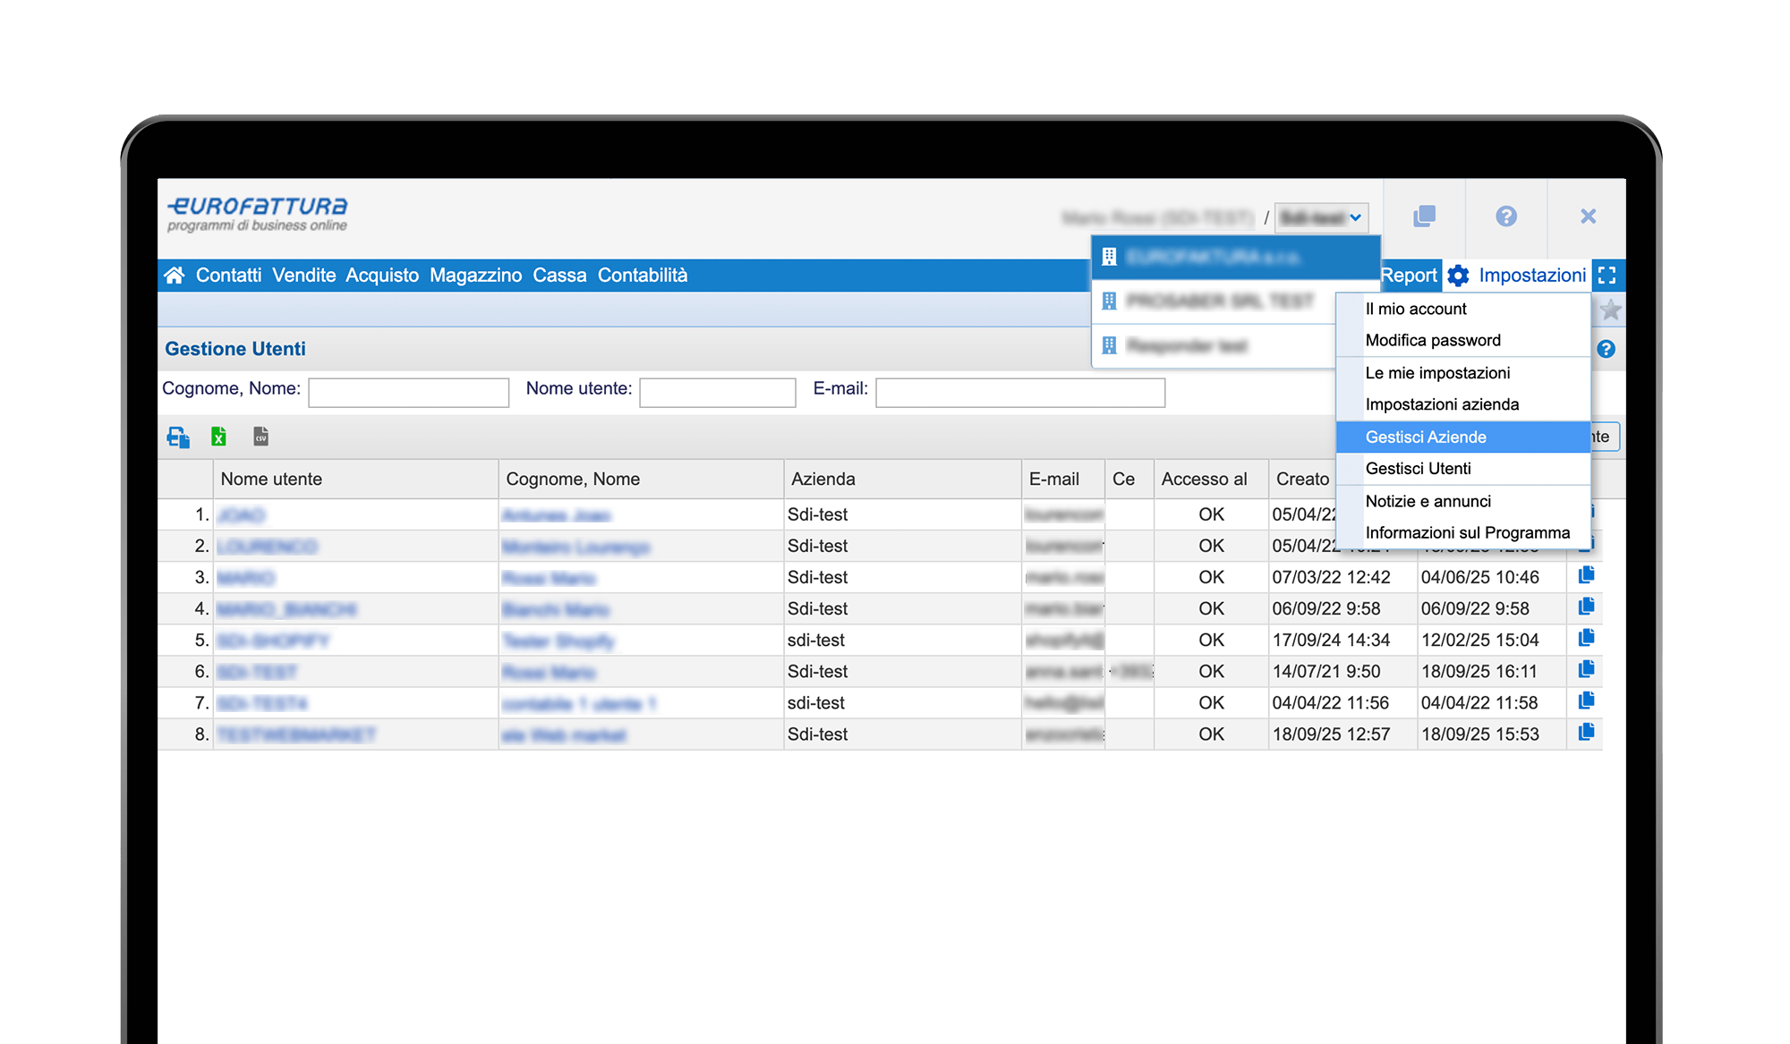Open the windows stack icon in header
This screenshot has height=1044, width=1790.
pyautogui.click(x=1424, y=216)
